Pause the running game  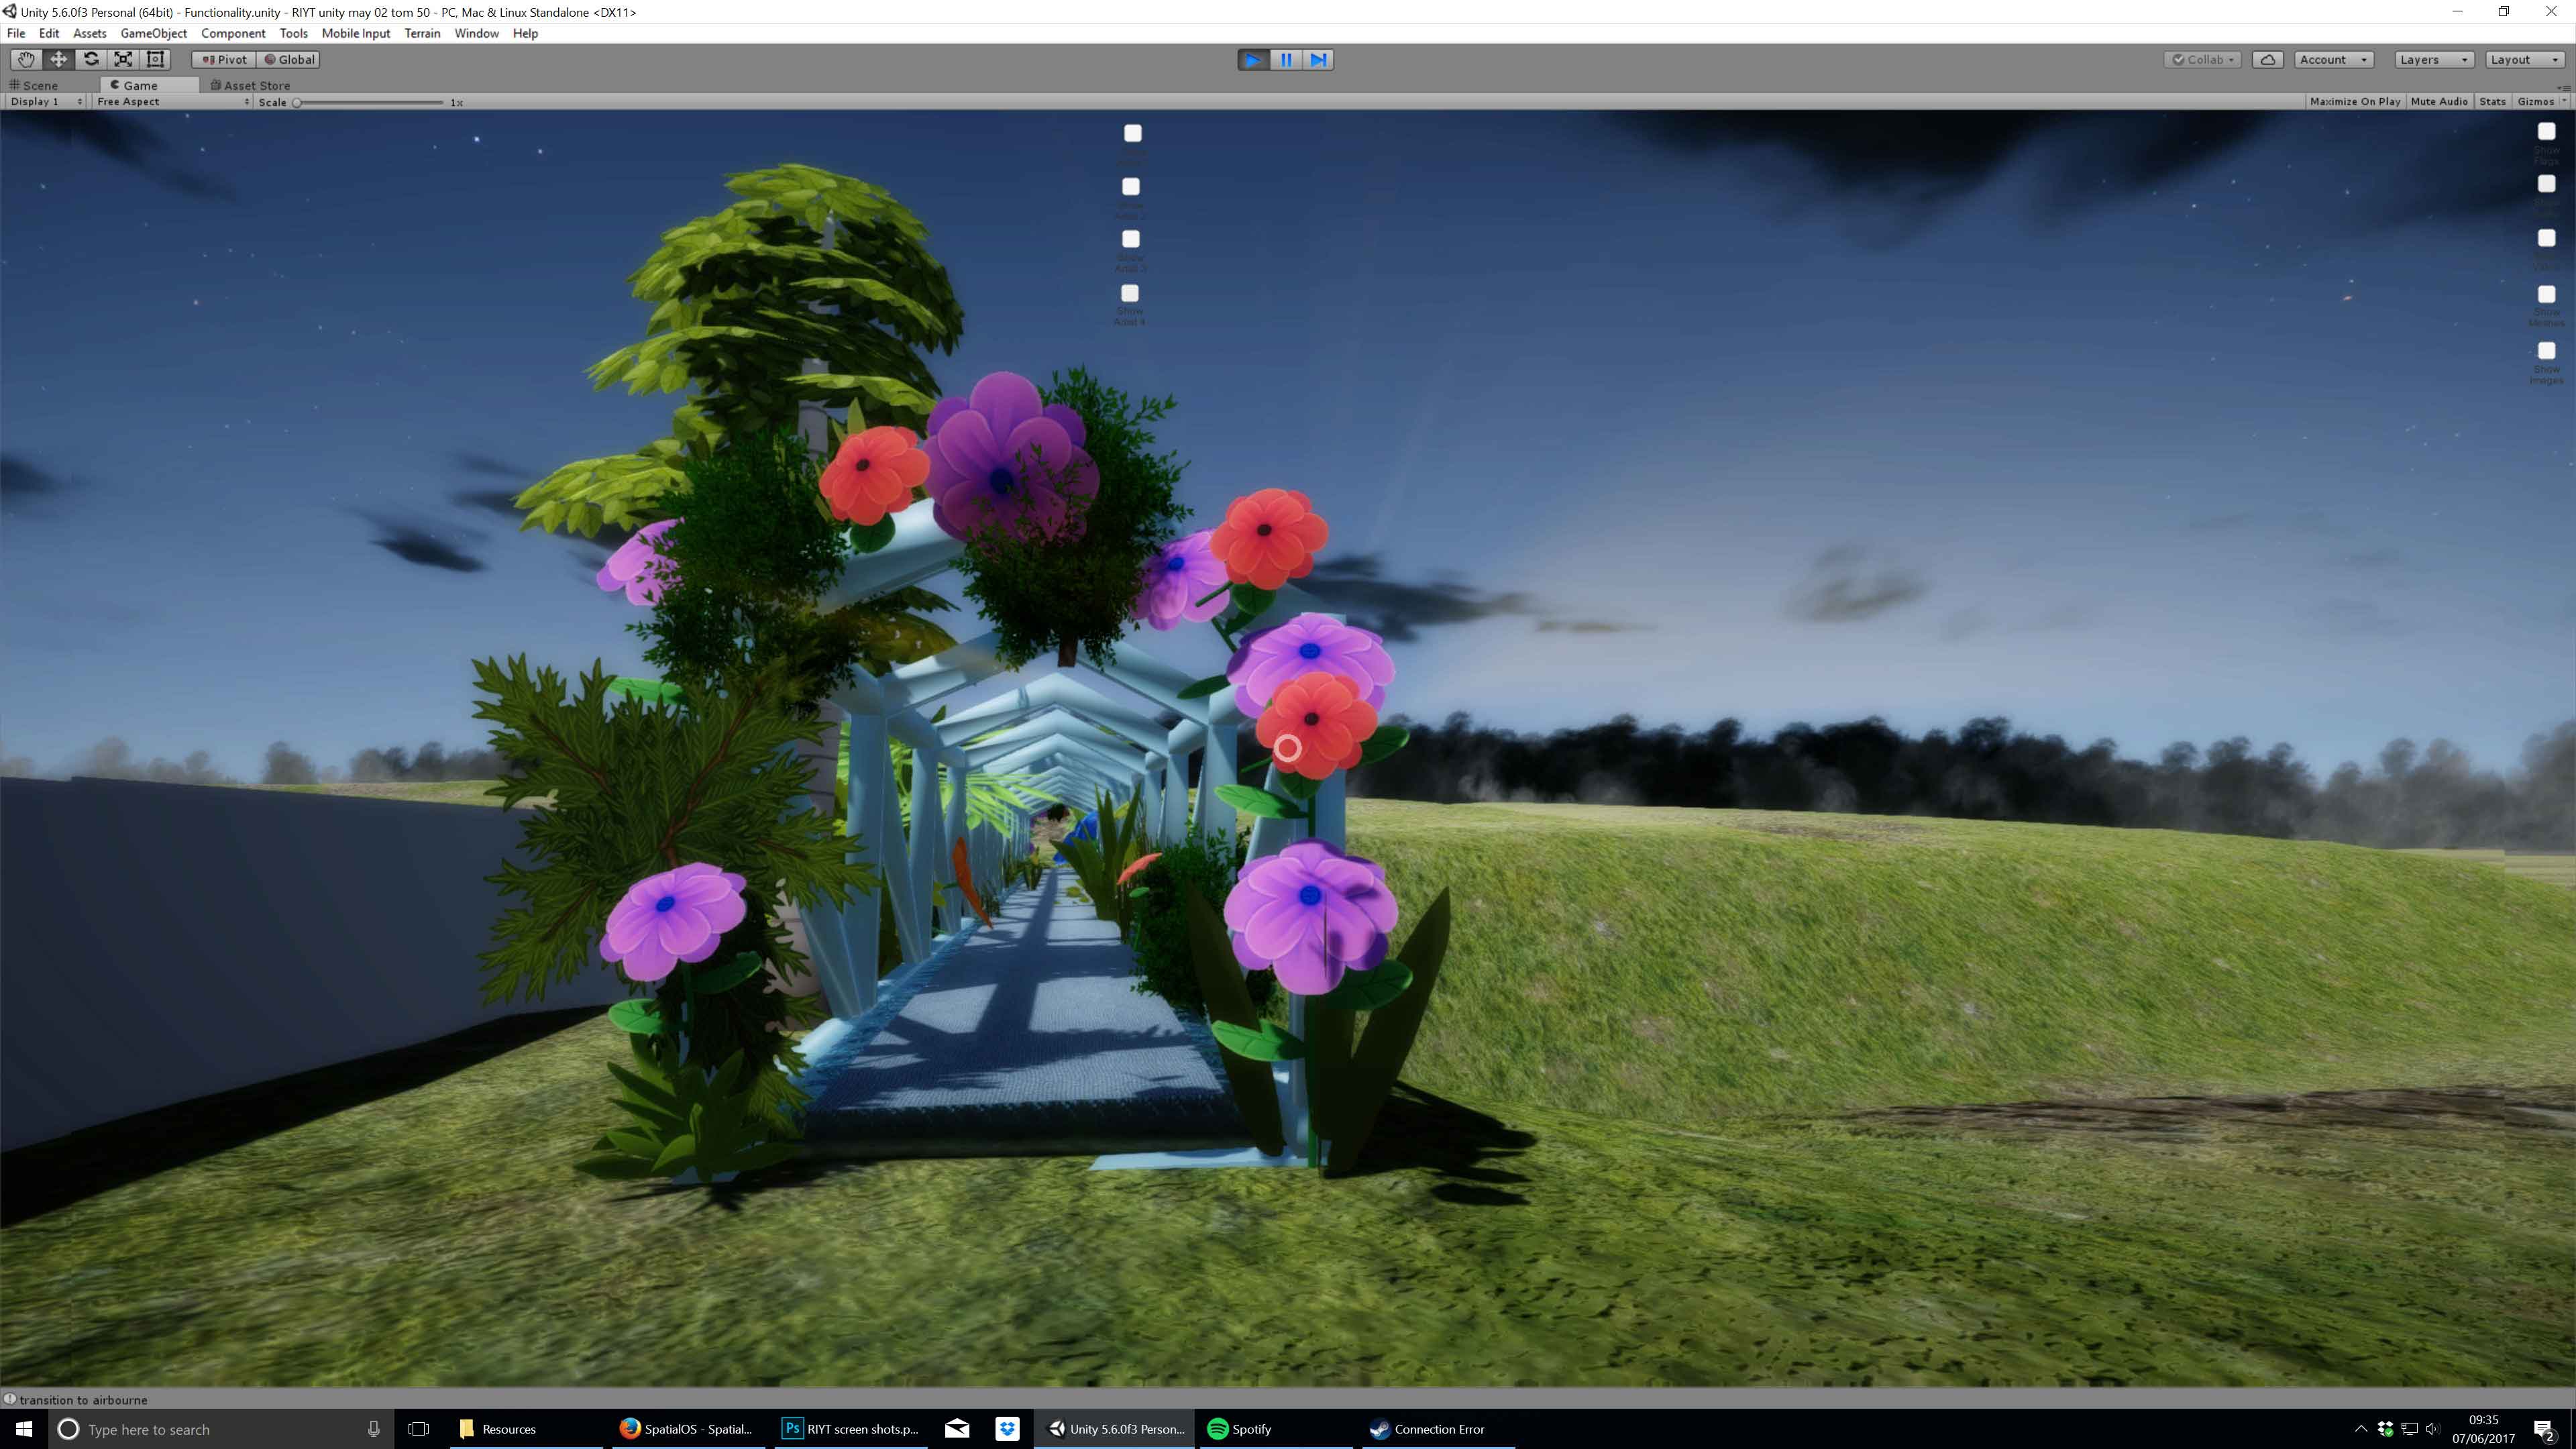coord(1286,60)
